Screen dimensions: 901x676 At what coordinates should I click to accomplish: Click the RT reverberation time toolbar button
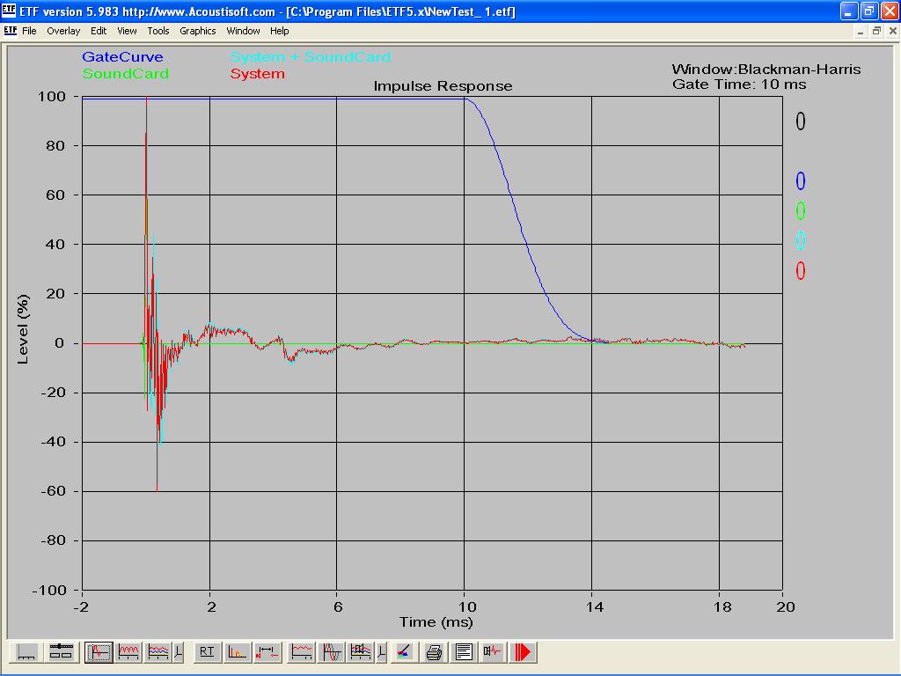click(x=207, y=652)
